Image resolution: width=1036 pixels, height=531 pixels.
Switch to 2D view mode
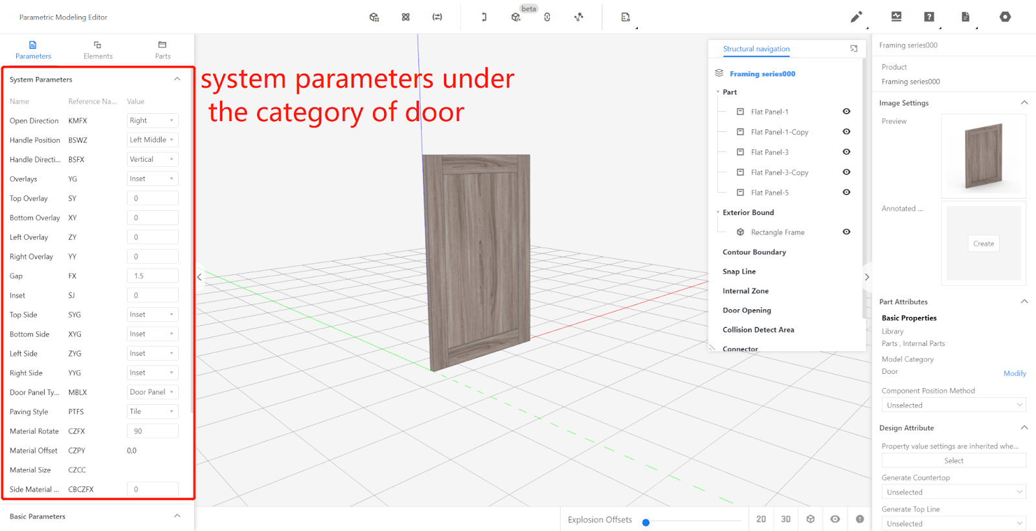[x=761, y=519]
